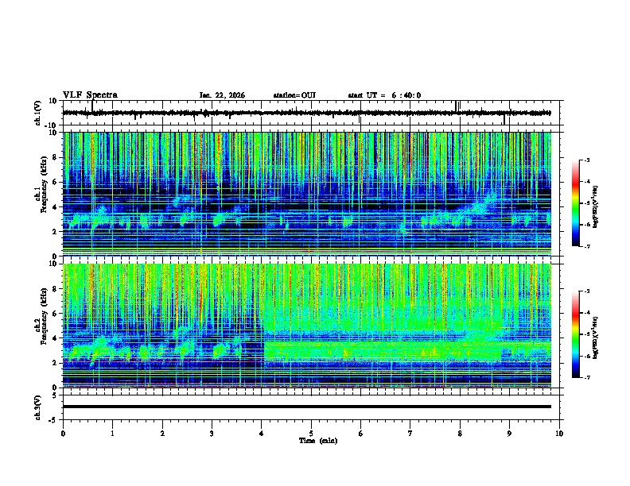Click the "Time (min)" x-axis label
The width and height of the screenshot is (630, 486).
coord(318,441)
